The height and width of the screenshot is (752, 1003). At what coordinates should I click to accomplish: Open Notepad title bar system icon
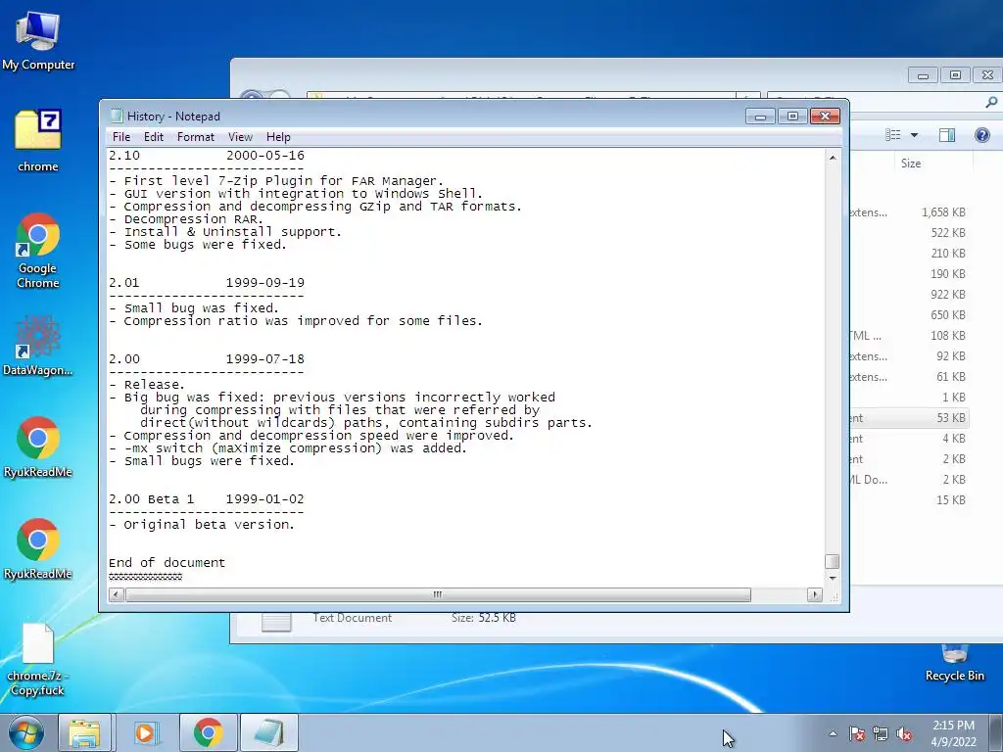pyautogui.click(x=117, y=116)
